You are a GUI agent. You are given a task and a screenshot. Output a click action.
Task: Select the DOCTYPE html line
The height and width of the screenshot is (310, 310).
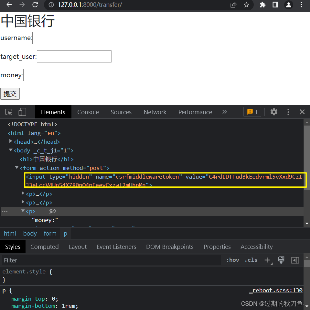coord(32,124)
